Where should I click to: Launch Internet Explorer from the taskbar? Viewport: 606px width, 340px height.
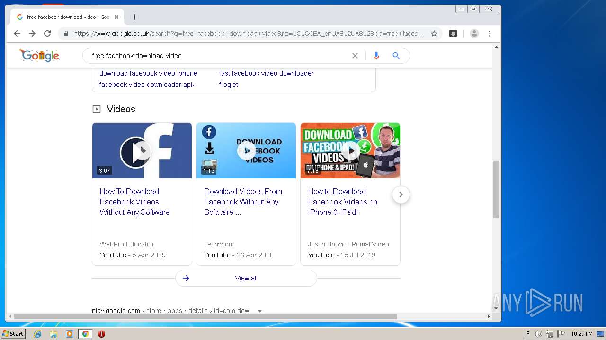point(38,334)
